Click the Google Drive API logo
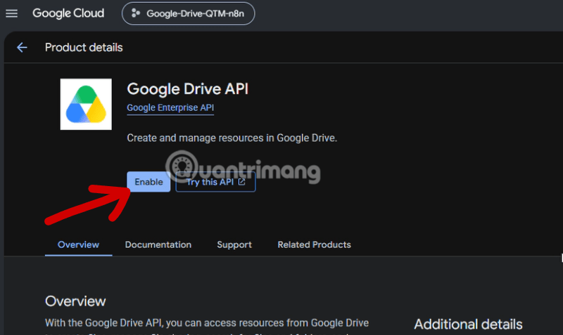This screenshot has height=335, width=563. (86, 104)
